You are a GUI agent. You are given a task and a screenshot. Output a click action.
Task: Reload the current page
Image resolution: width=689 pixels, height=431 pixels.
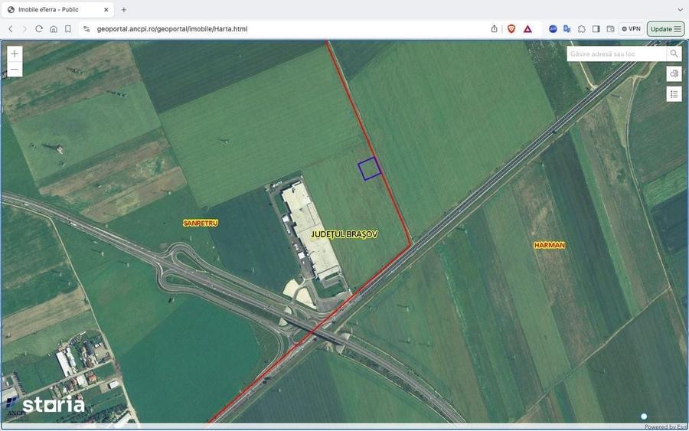tap(39, 29)
